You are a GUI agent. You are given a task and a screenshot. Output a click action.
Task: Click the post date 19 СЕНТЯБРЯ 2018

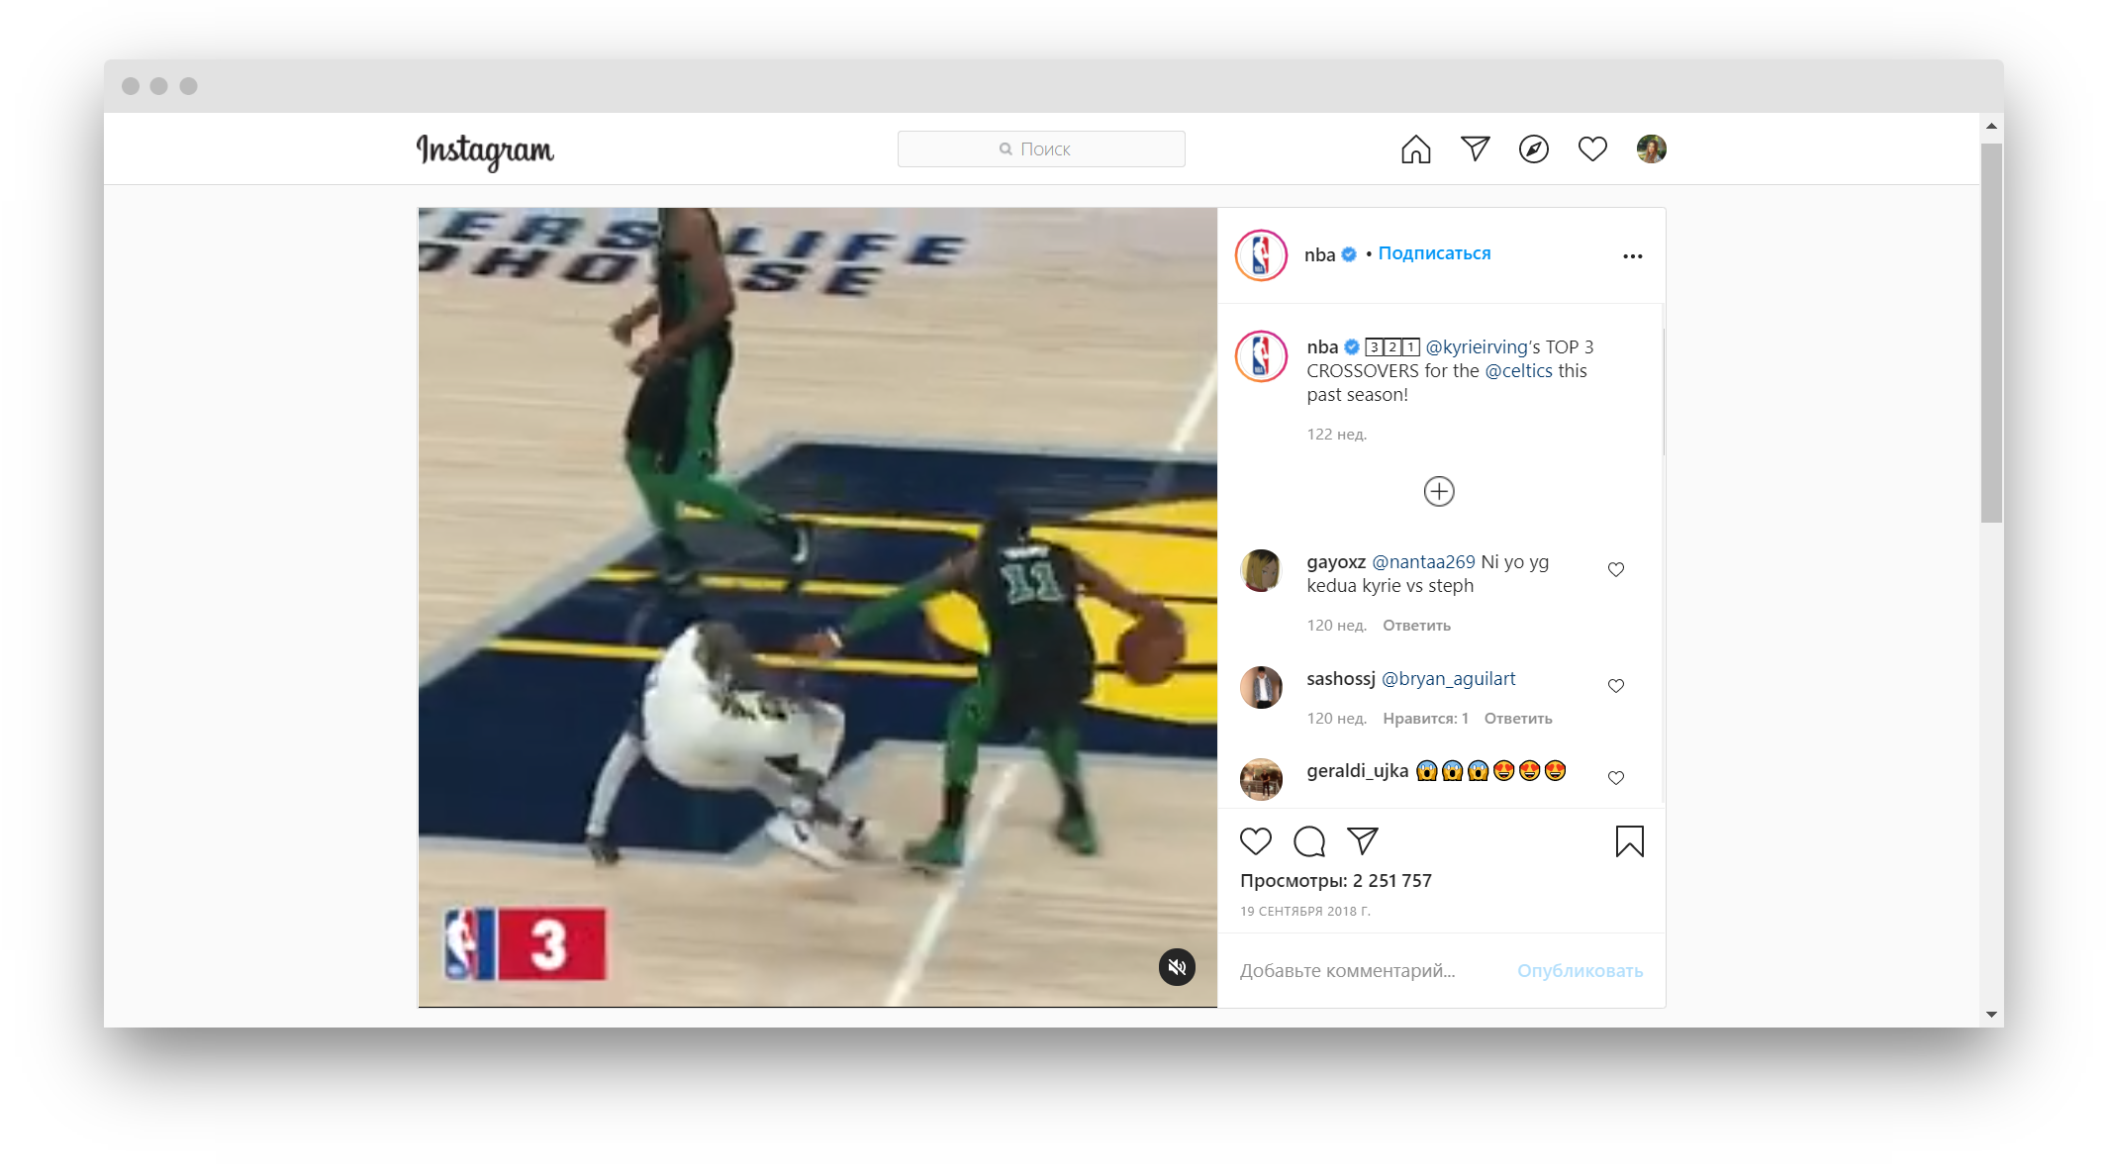(x=1304, y=911)
